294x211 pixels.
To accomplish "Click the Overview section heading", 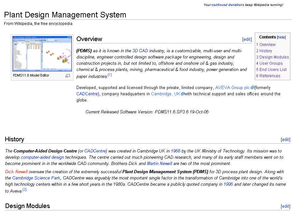I will 89,39.
